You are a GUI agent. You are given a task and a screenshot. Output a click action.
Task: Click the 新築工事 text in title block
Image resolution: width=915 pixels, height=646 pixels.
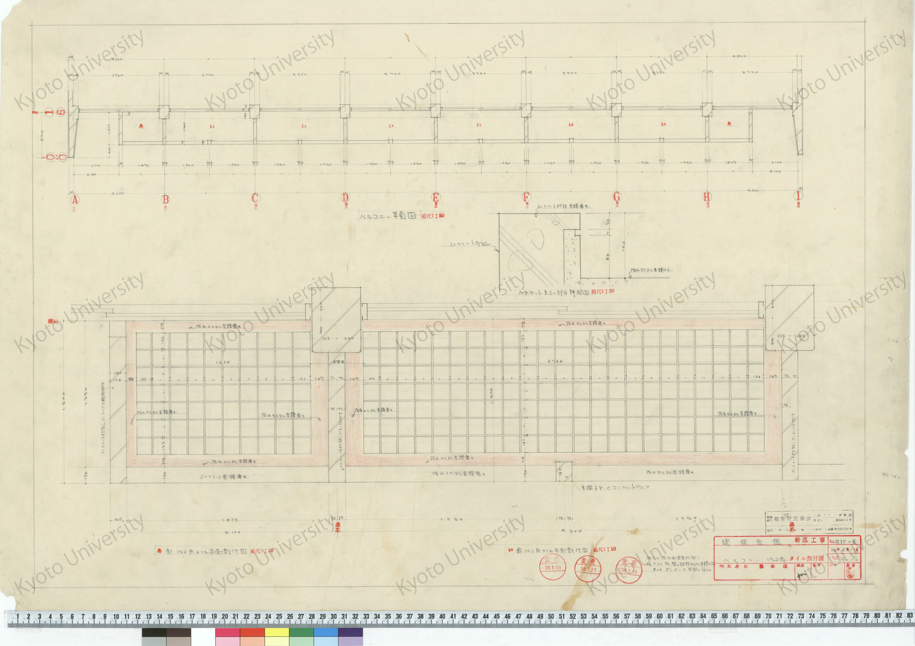(x=809, y=540)
